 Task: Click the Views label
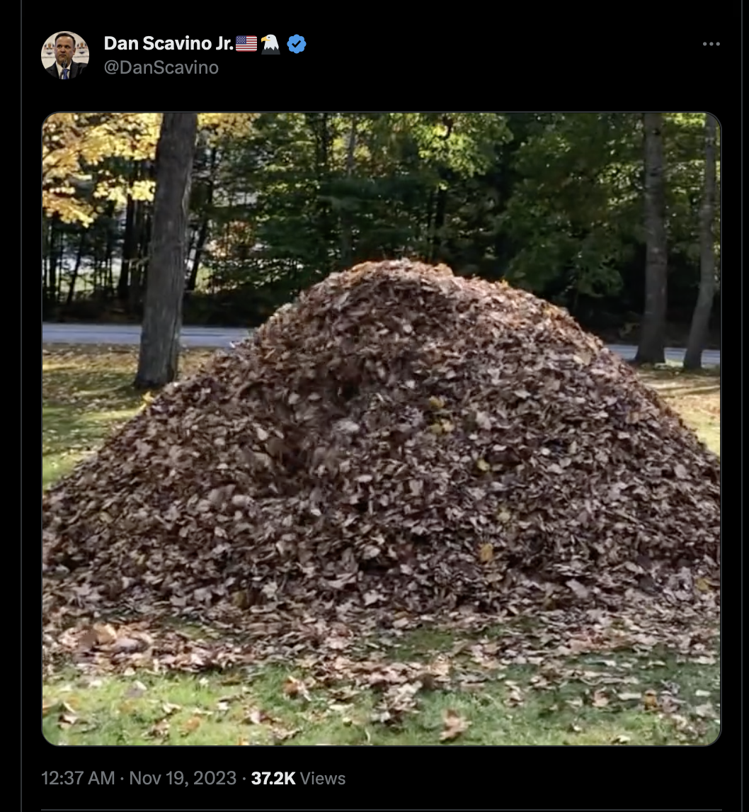323,778
